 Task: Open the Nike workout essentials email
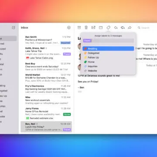[x=46, y=100]
